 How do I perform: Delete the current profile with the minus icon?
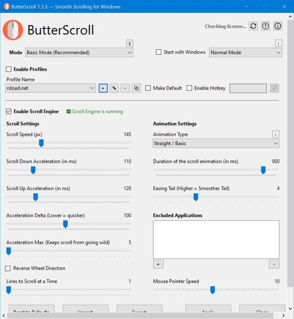point(125,88)
